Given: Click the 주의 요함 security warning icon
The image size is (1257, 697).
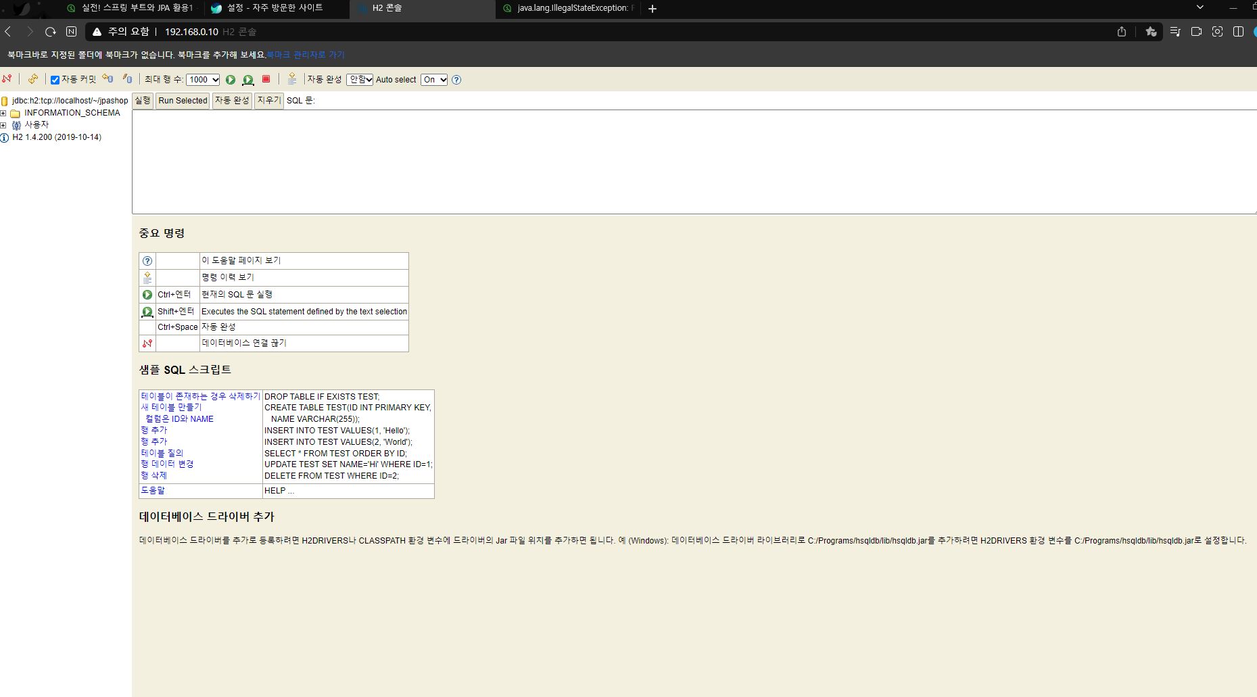Looking at the screenshot, I should (97, 32).
